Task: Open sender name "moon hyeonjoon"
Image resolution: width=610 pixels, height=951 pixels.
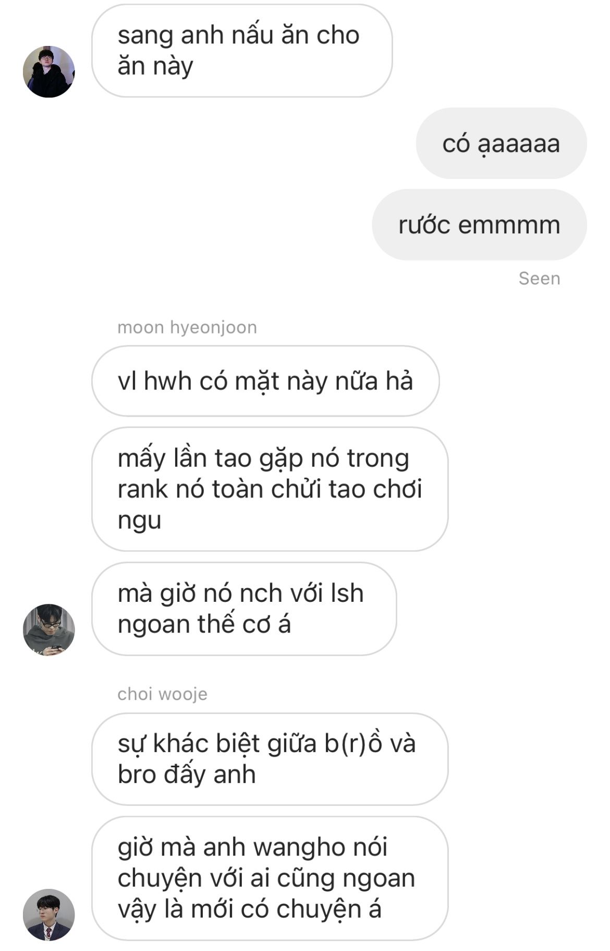Action: [x=187, y=327]
